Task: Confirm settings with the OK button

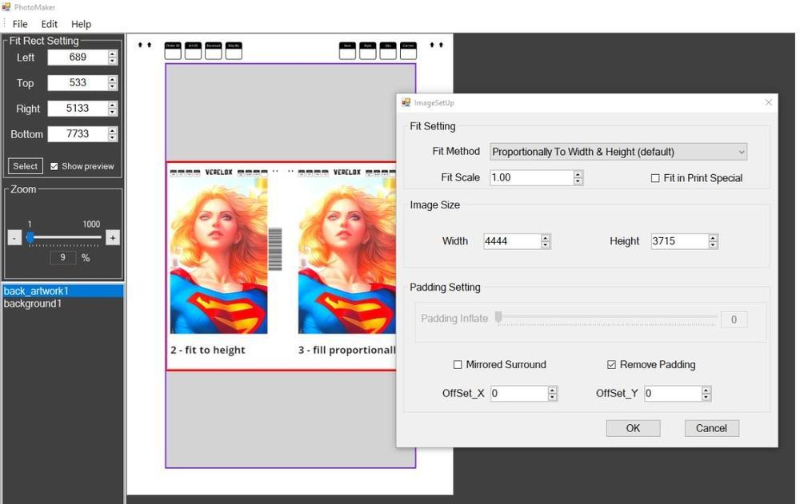Action: pyautogui.click(x=633, y=428)
